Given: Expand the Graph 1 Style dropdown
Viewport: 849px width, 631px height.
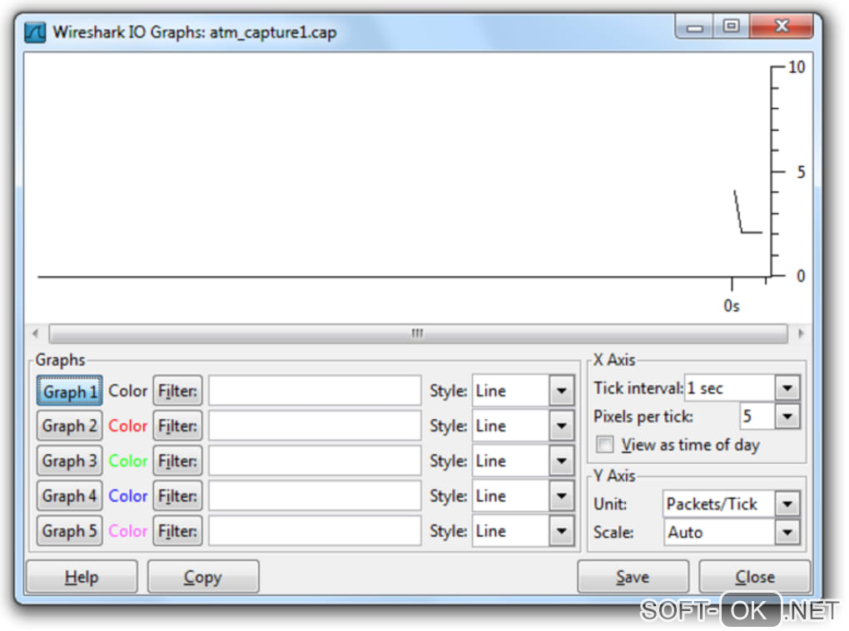Looking at the screenshot, I should point(562,391).
